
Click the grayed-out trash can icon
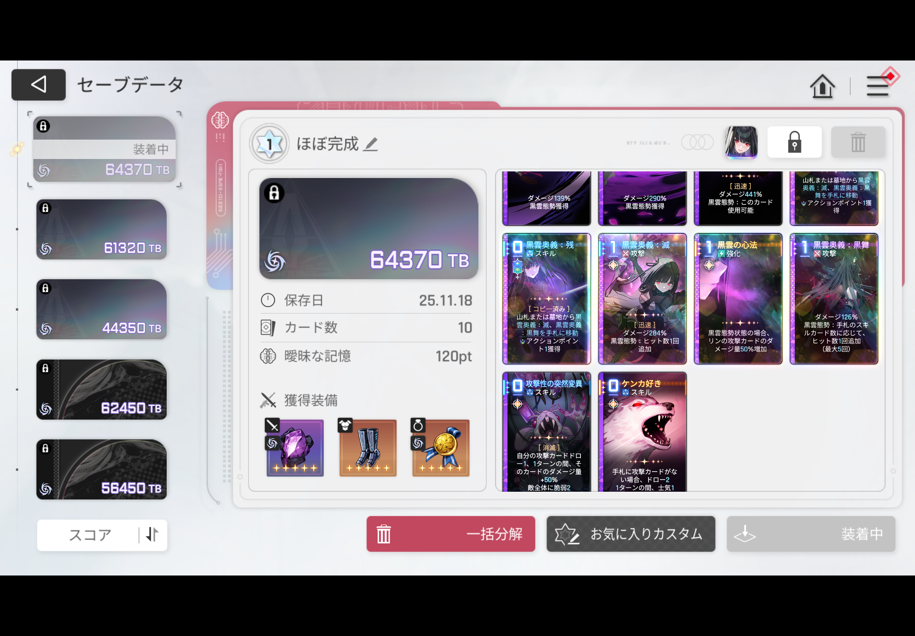click(x=858, y=142)
